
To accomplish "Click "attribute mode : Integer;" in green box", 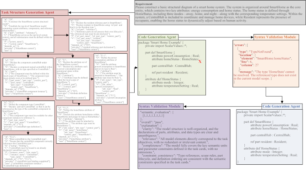I will click(x=168, y=82).
